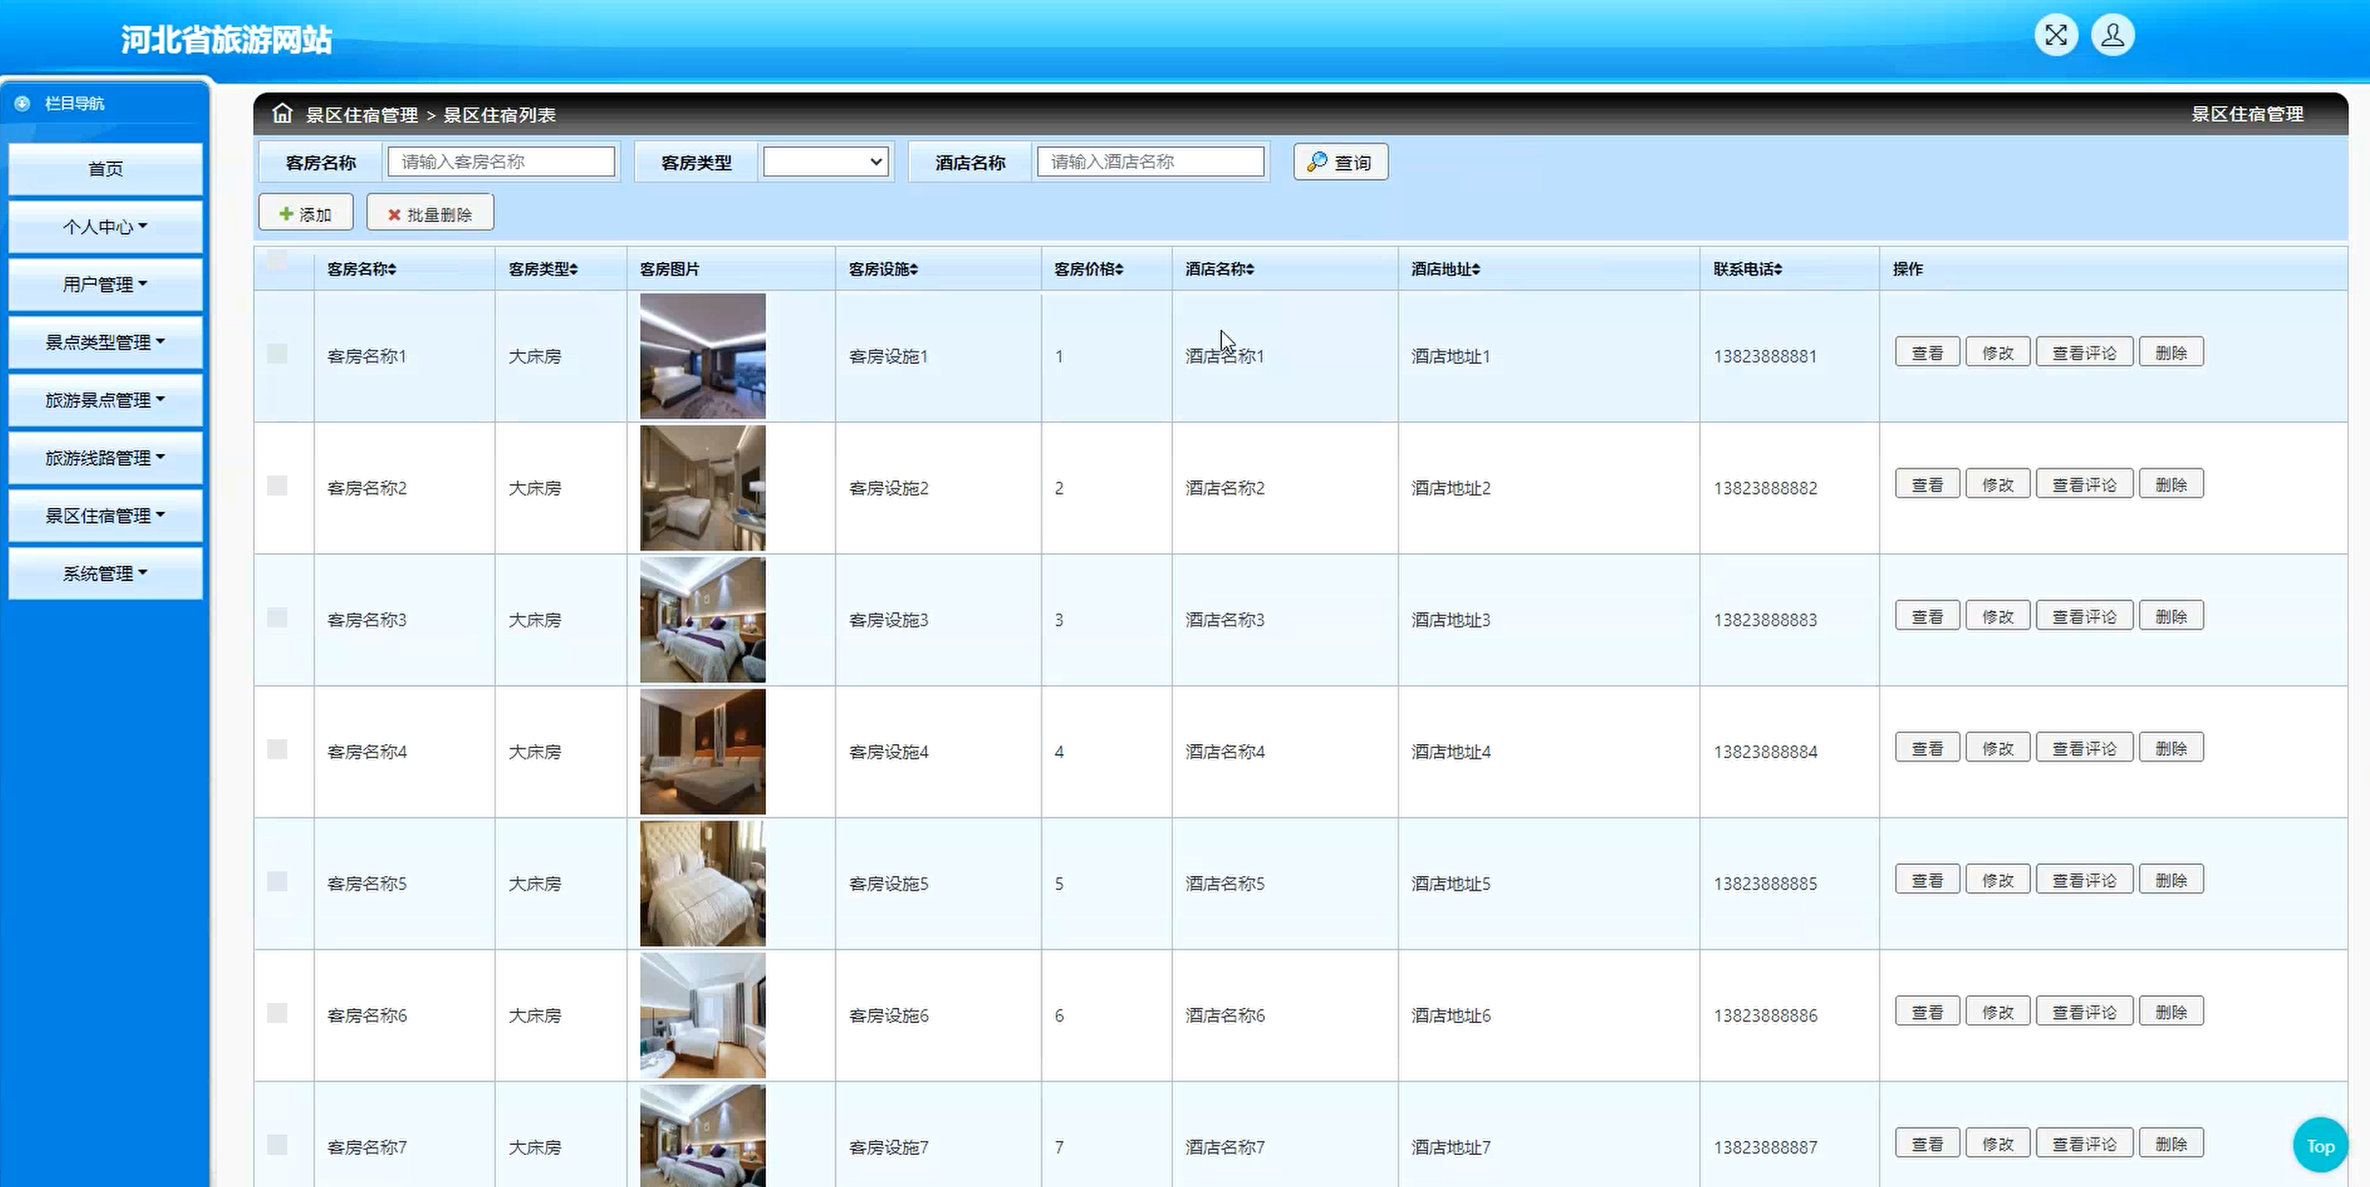
Task: Click 删除 button for 客房名称7
Action: tap(2172, 1144)
